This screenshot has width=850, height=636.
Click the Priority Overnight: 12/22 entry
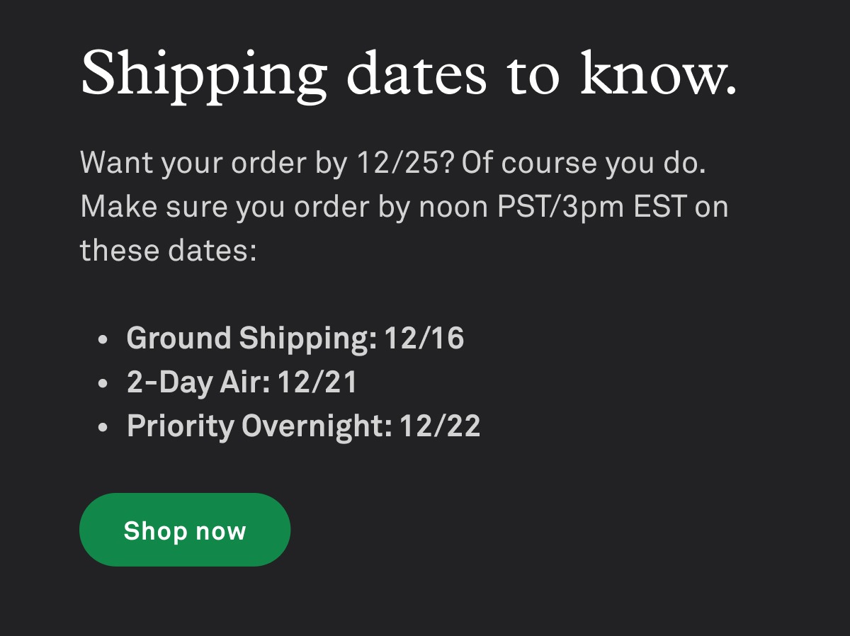coord(303,426)
